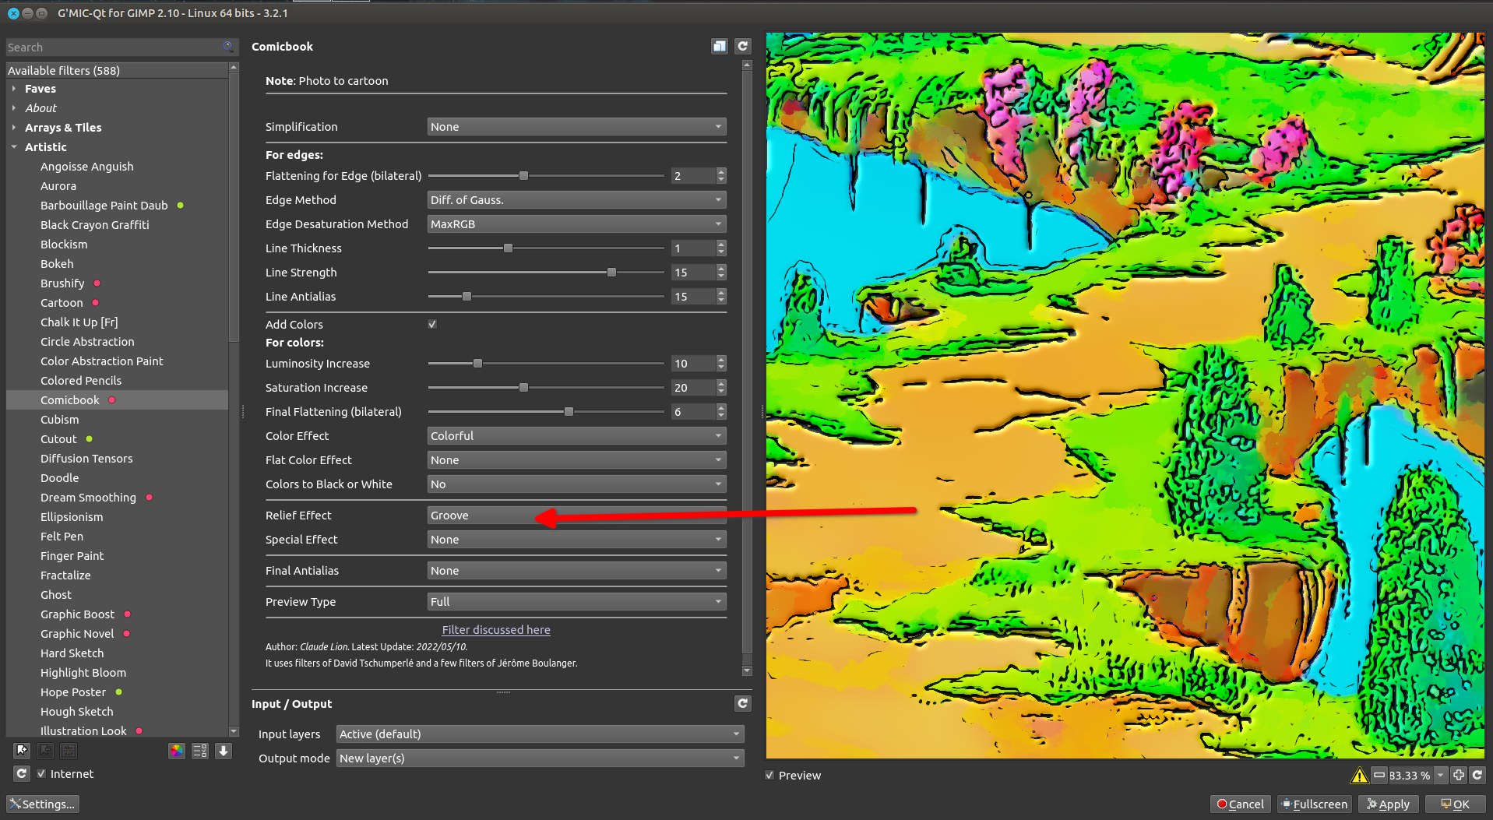Image resolution: width=1493 pixels, height=820 pixels.
Task: Zoom out the preview with minus icon
Action: 1379,776
